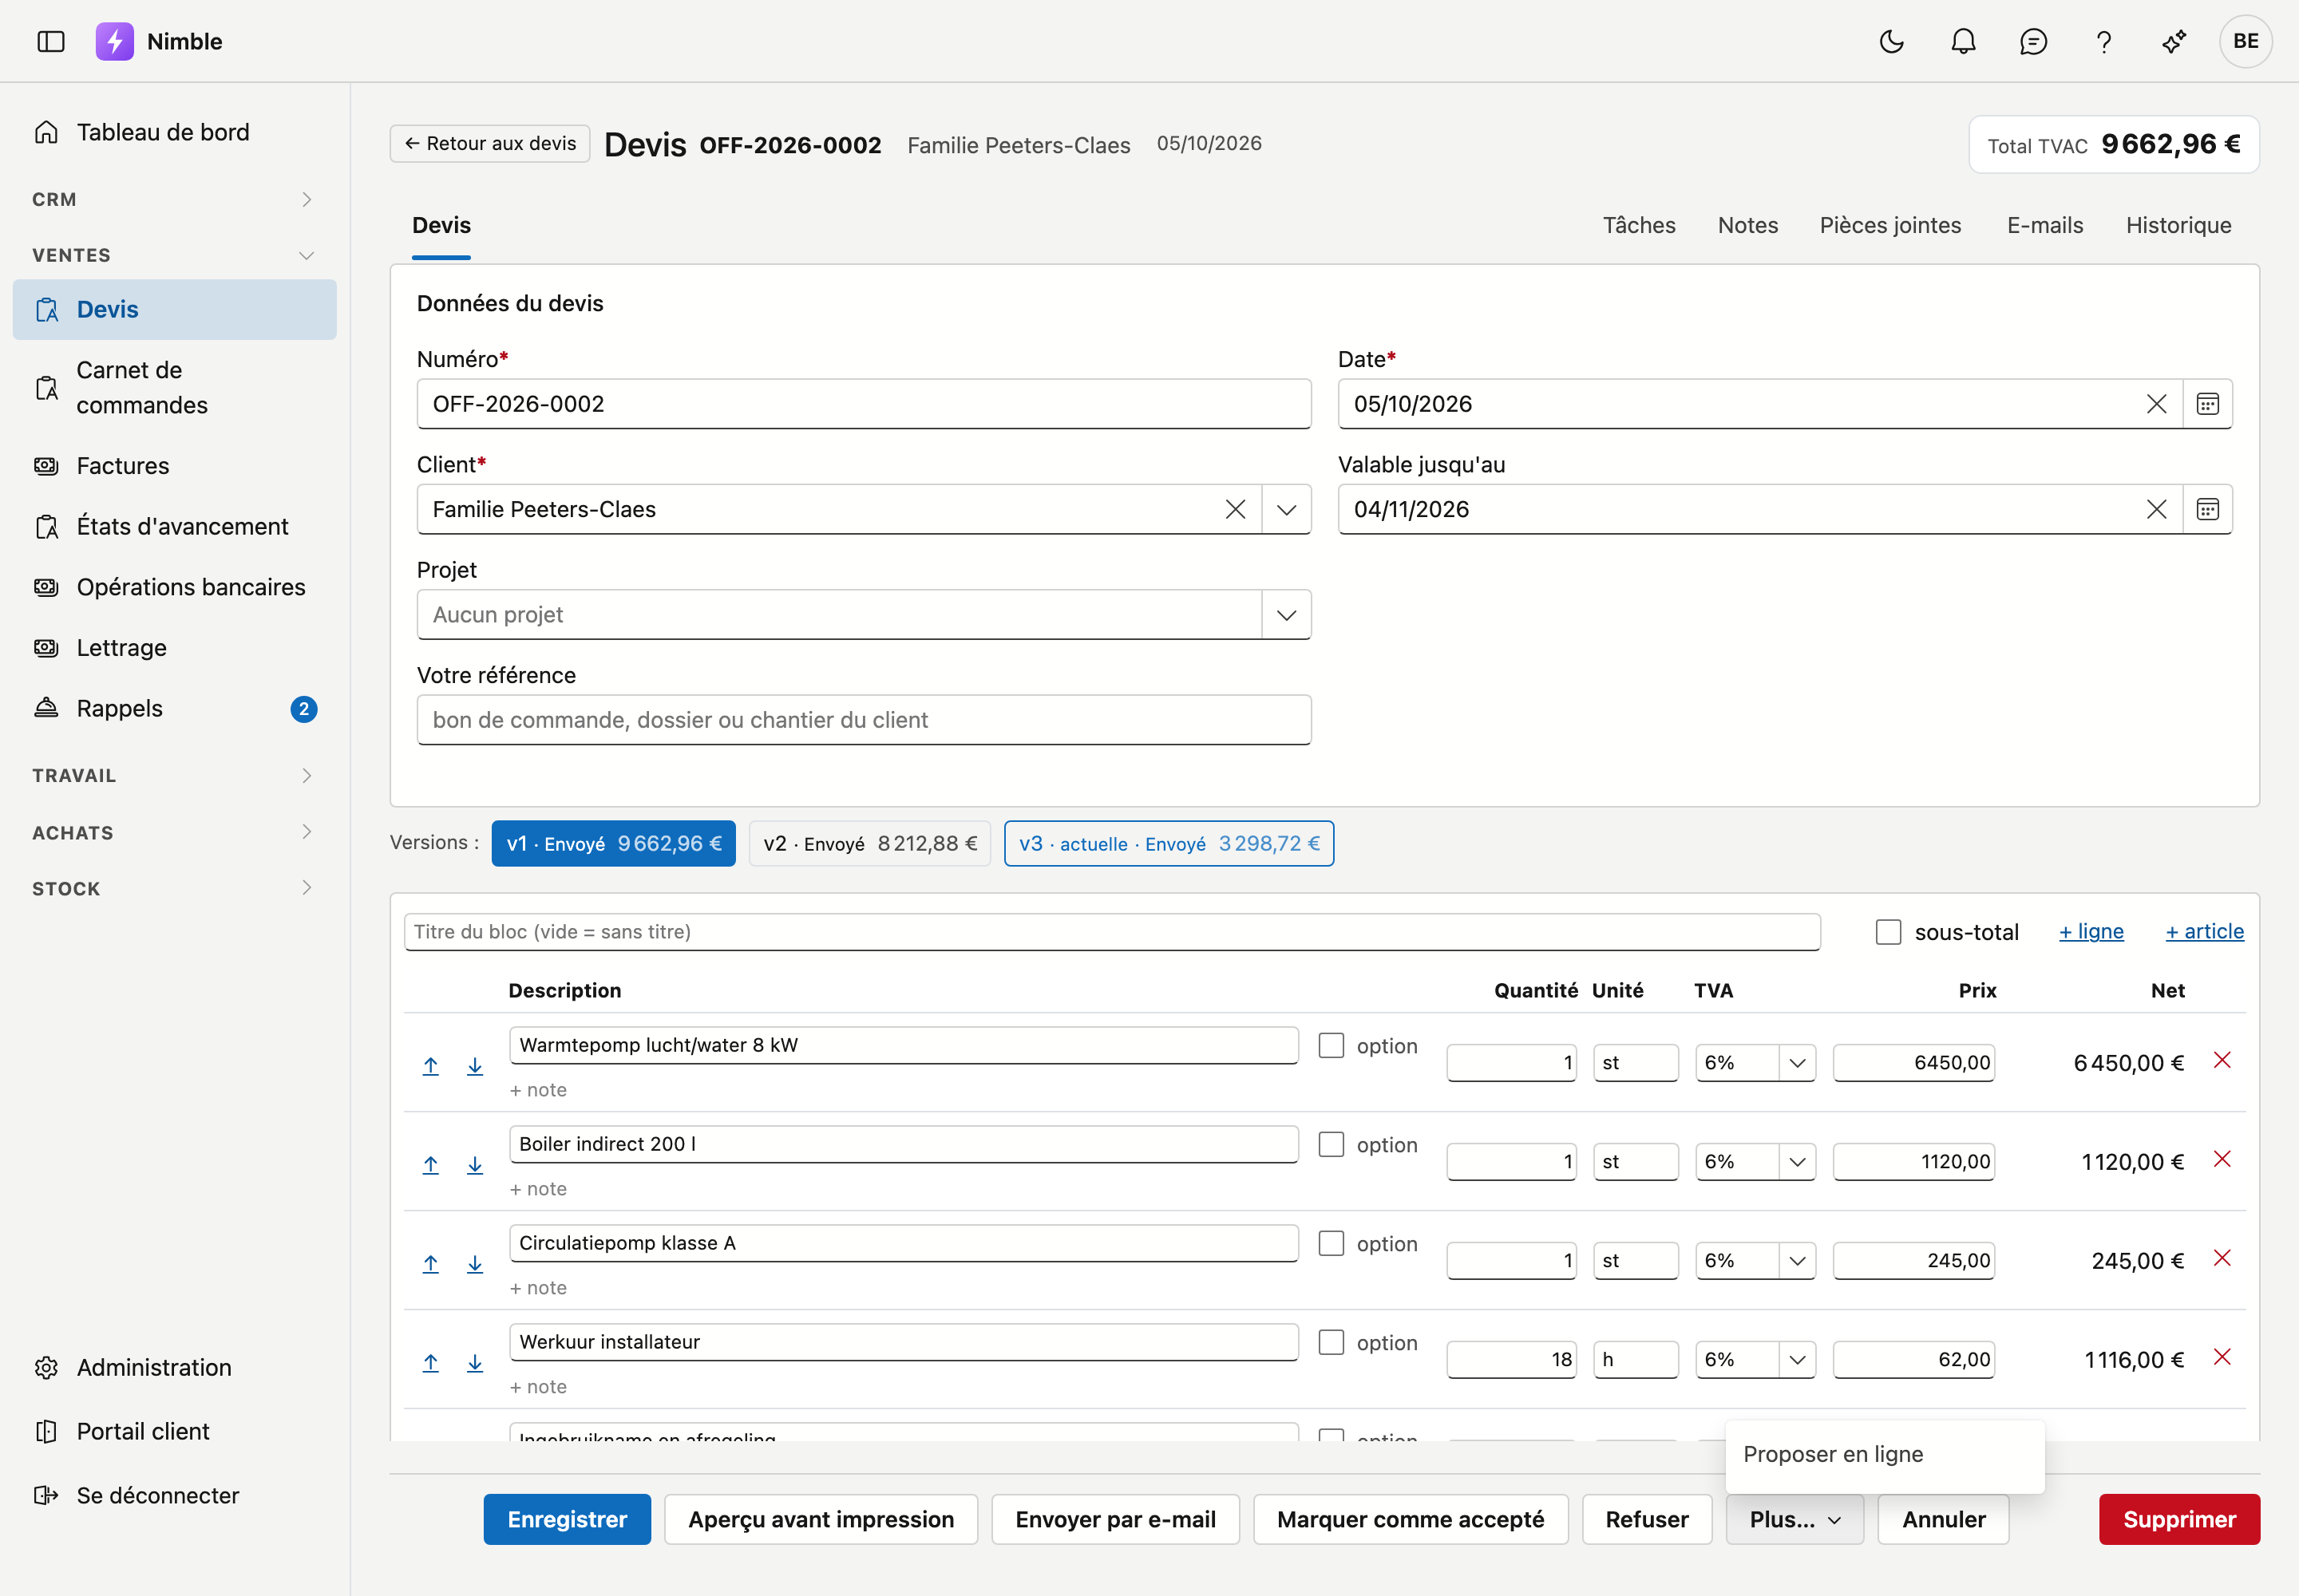Switch to the Historique tab
This screenshot has width=2299, height=1596.
pyautogui.click(x=2178, y=225)
